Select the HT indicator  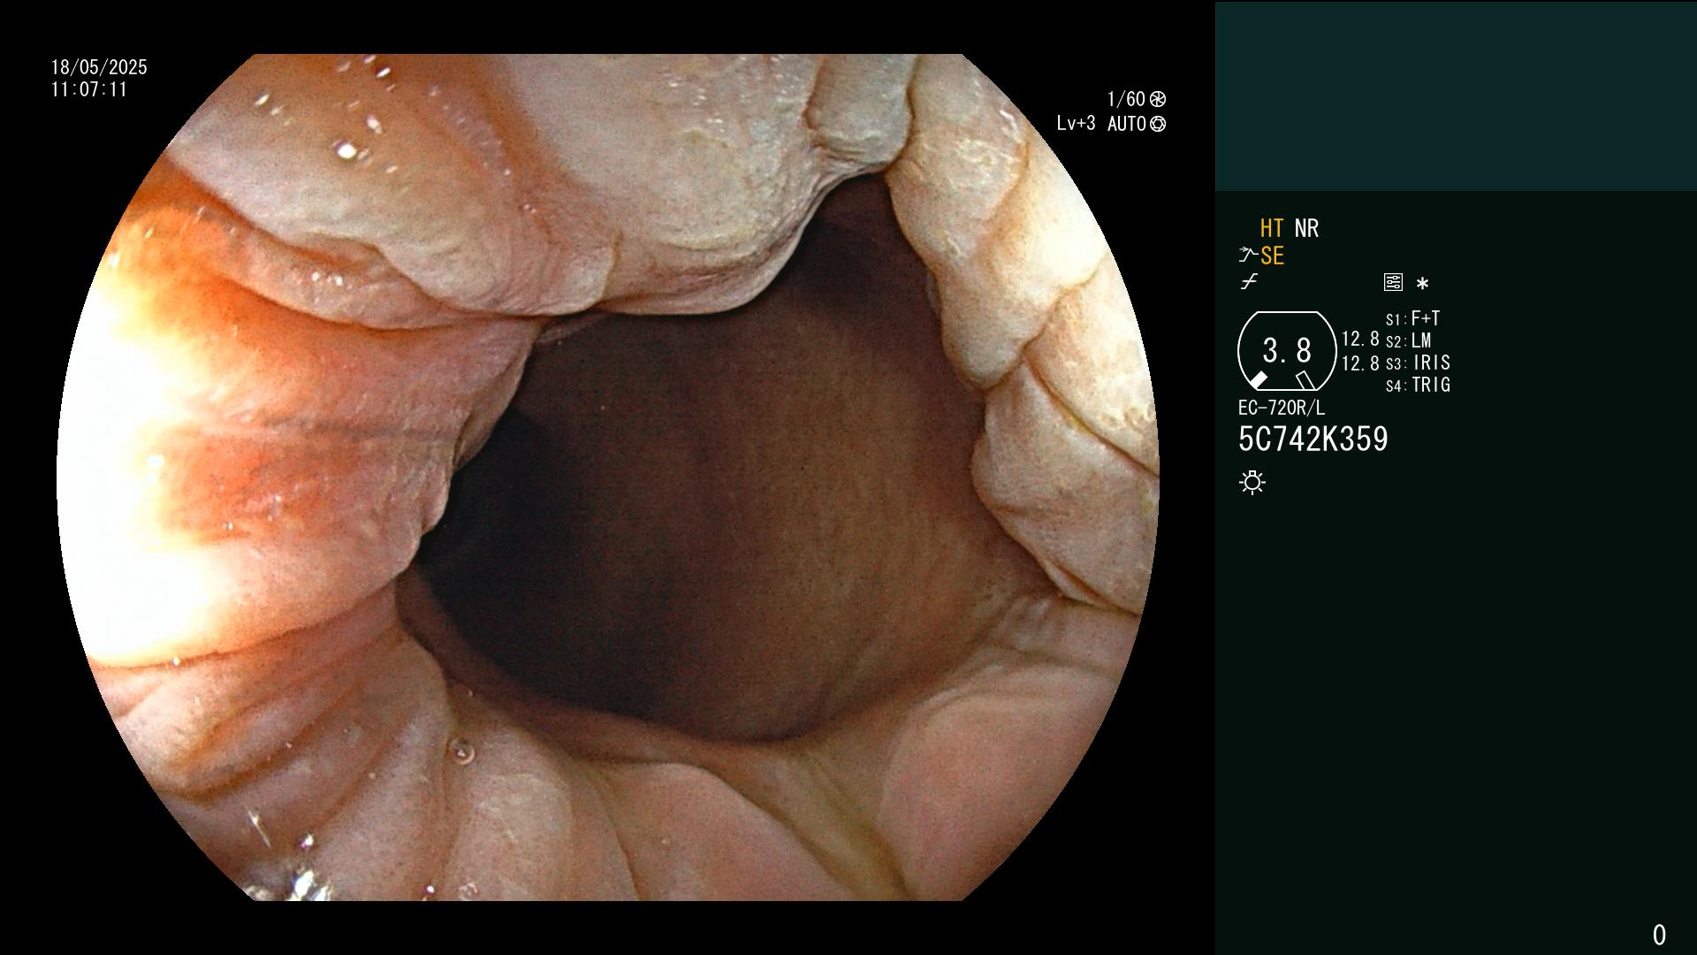pyautogui.click(x=1272, y=228)
